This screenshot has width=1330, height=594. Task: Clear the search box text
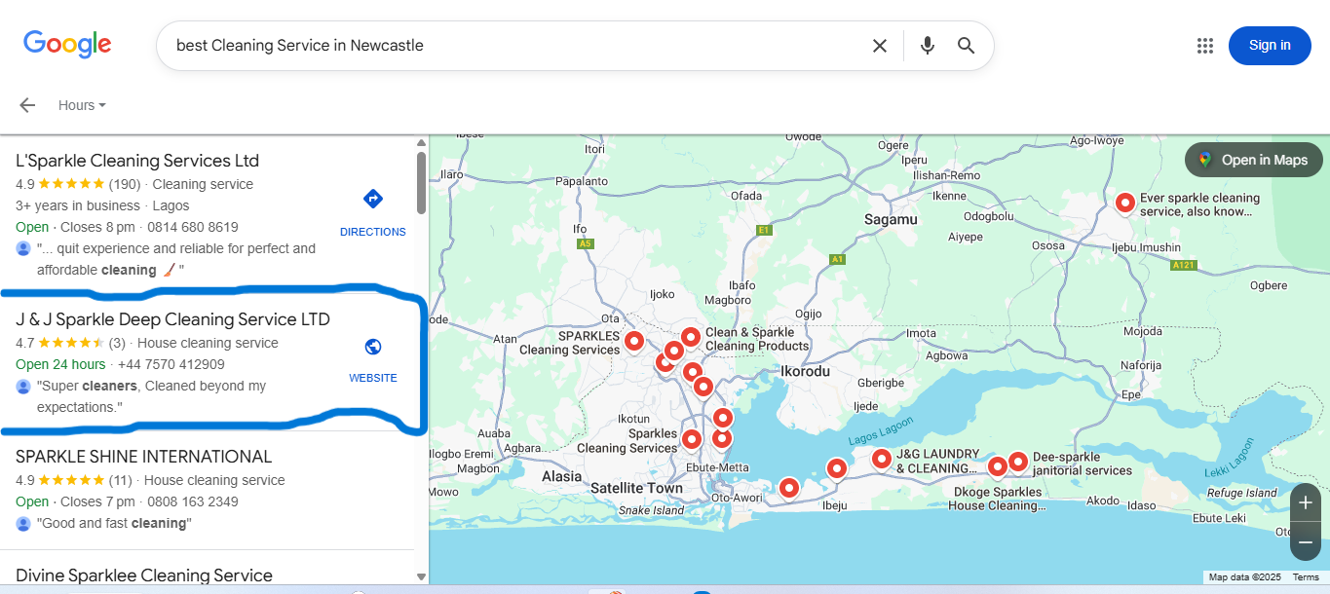(x=879, y=46)
